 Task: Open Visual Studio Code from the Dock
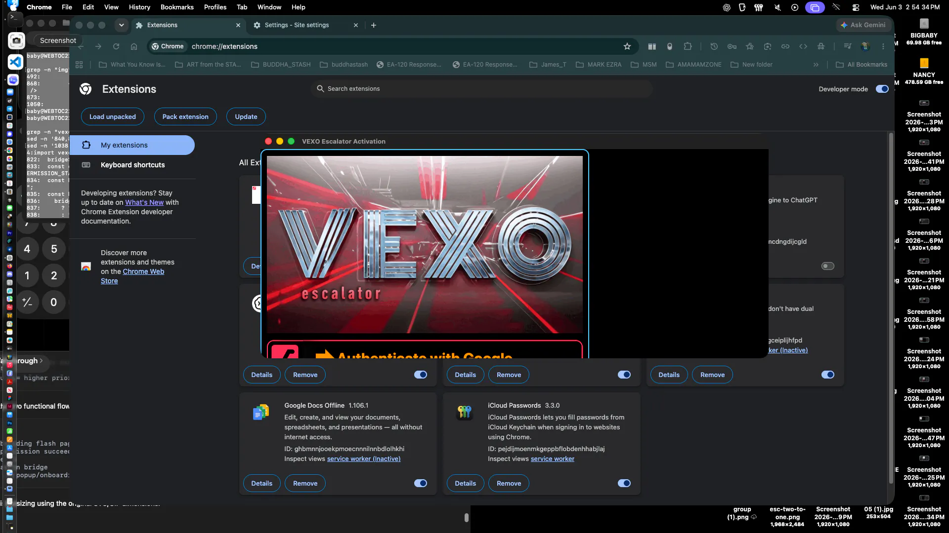[x=15, y=62]
